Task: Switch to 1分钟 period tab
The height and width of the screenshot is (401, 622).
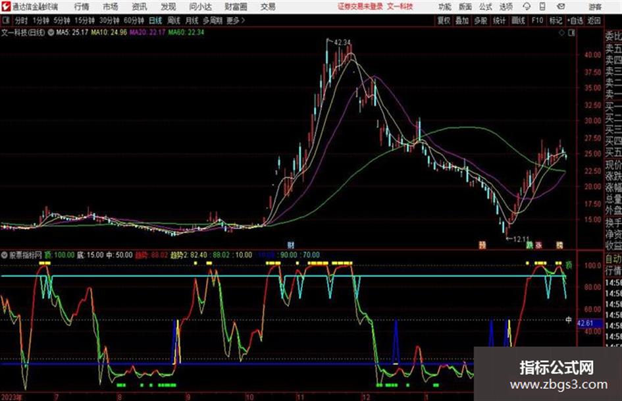Action: coord(40,20)
